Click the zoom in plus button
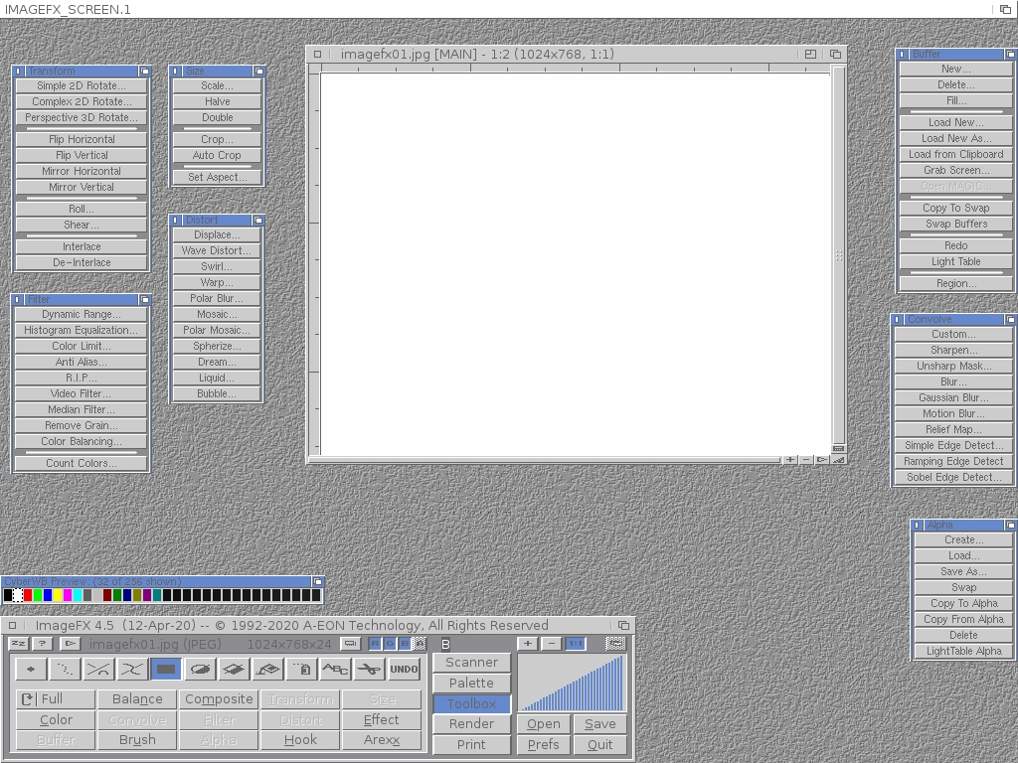The height and width of the screenshot is (763, 1018). 528,644
